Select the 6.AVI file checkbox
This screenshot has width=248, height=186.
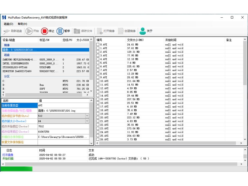coord(98,66)
